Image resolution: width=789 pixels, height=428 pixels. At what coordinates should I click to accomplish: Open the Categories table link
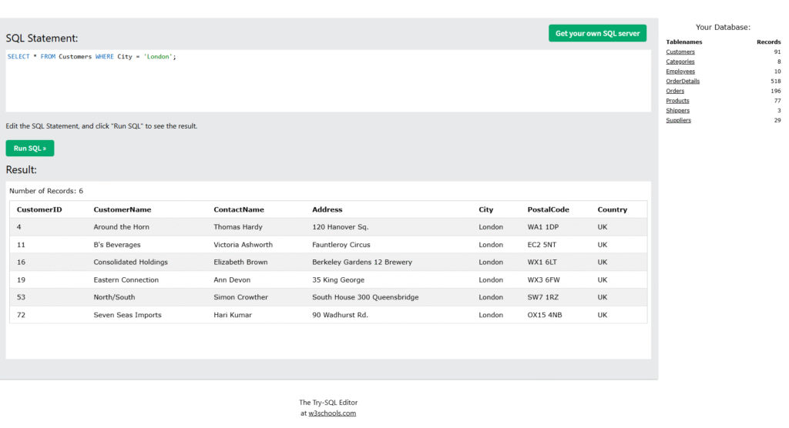click(680, 62)
